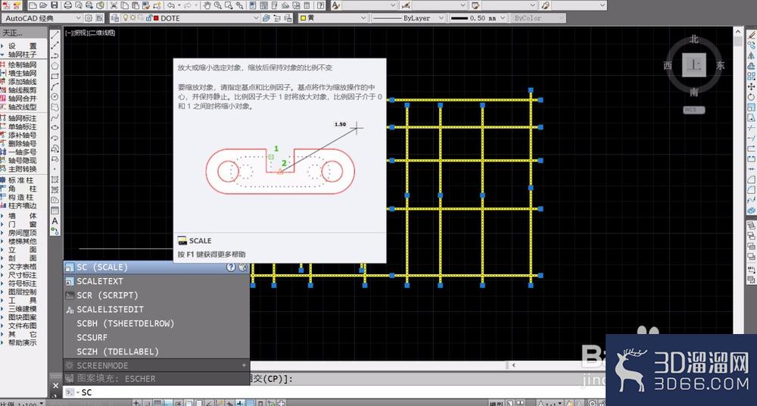Click the New drawing icon
Image resolution: width=757 pixels, height=406 pixels.
(33, 5)
